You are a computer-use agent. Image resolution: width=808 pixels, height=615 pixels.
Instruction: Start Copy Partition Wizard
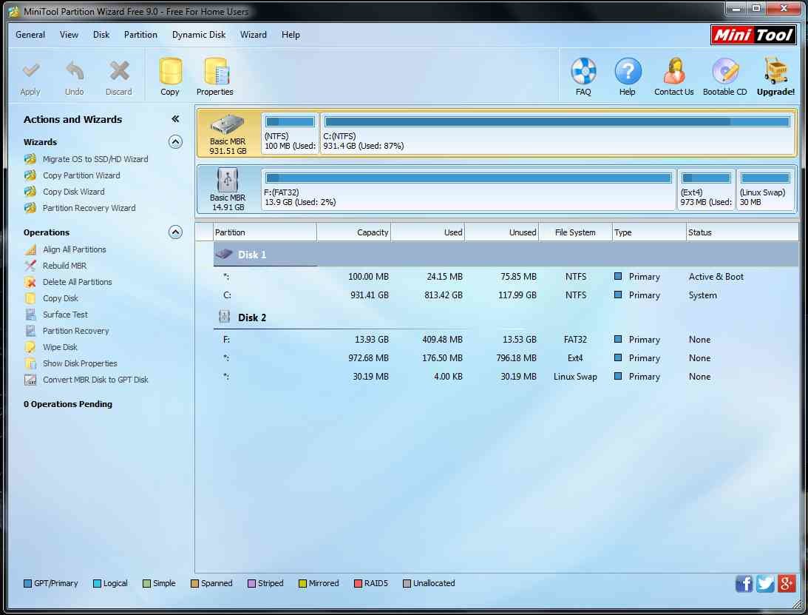pyautogui.click(x=81, y=175)
